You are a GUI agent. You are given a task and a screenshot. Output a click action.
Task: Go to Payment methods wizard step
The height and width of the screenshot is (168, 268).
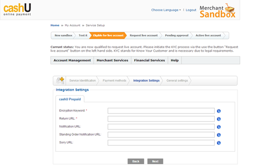[x=114, y=81]
